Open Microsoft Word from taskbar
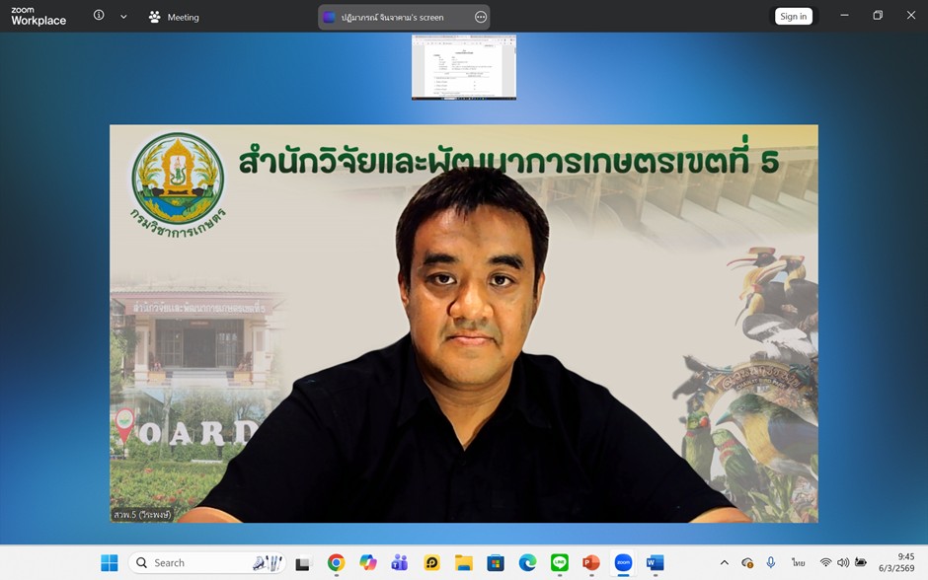This screenshot has width=928, height=580. (x=655, y=562)
